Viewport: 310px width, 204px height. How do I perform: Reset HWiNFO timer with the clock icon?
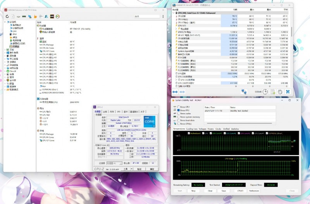tap(265, 92)
